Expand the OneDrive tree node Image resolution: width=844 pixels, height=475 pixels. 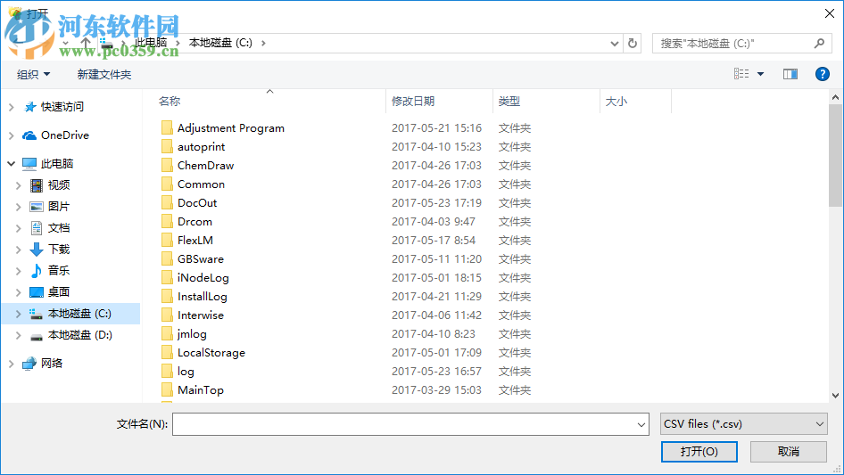[12, 135]
